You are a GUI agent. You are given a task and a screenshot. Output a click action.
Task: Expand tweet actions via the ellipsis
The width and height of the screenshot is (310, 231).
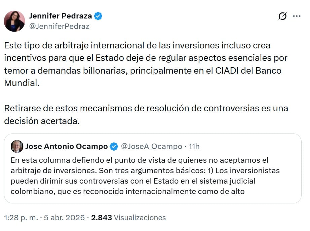click(x=297, y=15)
